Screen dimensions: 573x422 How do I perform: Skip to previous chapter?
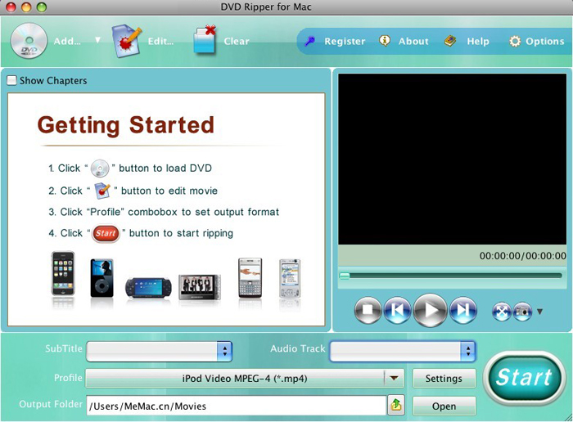(x=397, y=310)
